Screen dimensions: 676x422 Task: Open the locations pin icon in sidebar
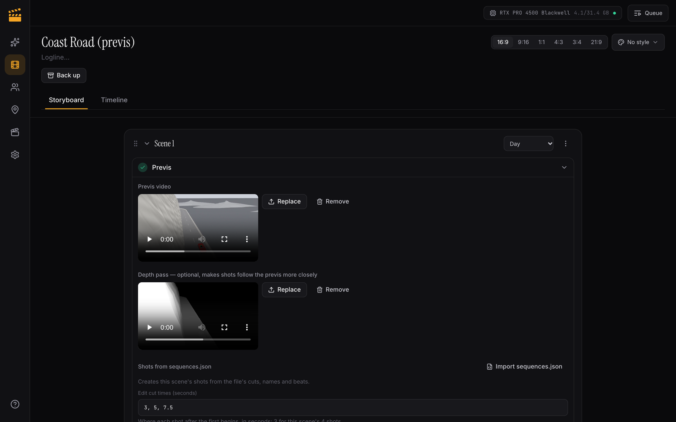pyautogui.click(x=15, y=110)
